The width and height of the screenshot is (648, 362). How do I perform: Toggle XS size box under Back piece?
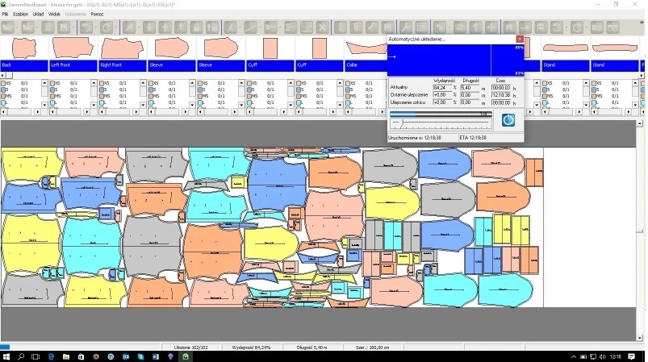pos(3,83)
